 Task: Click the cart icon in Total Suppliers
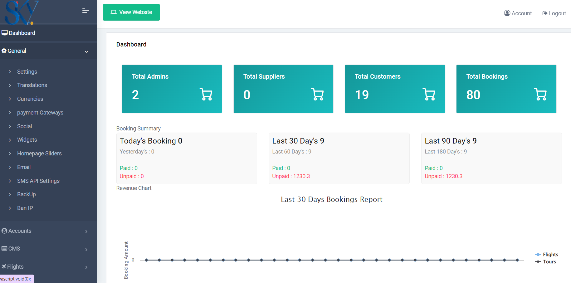click(x=317, y=94)
